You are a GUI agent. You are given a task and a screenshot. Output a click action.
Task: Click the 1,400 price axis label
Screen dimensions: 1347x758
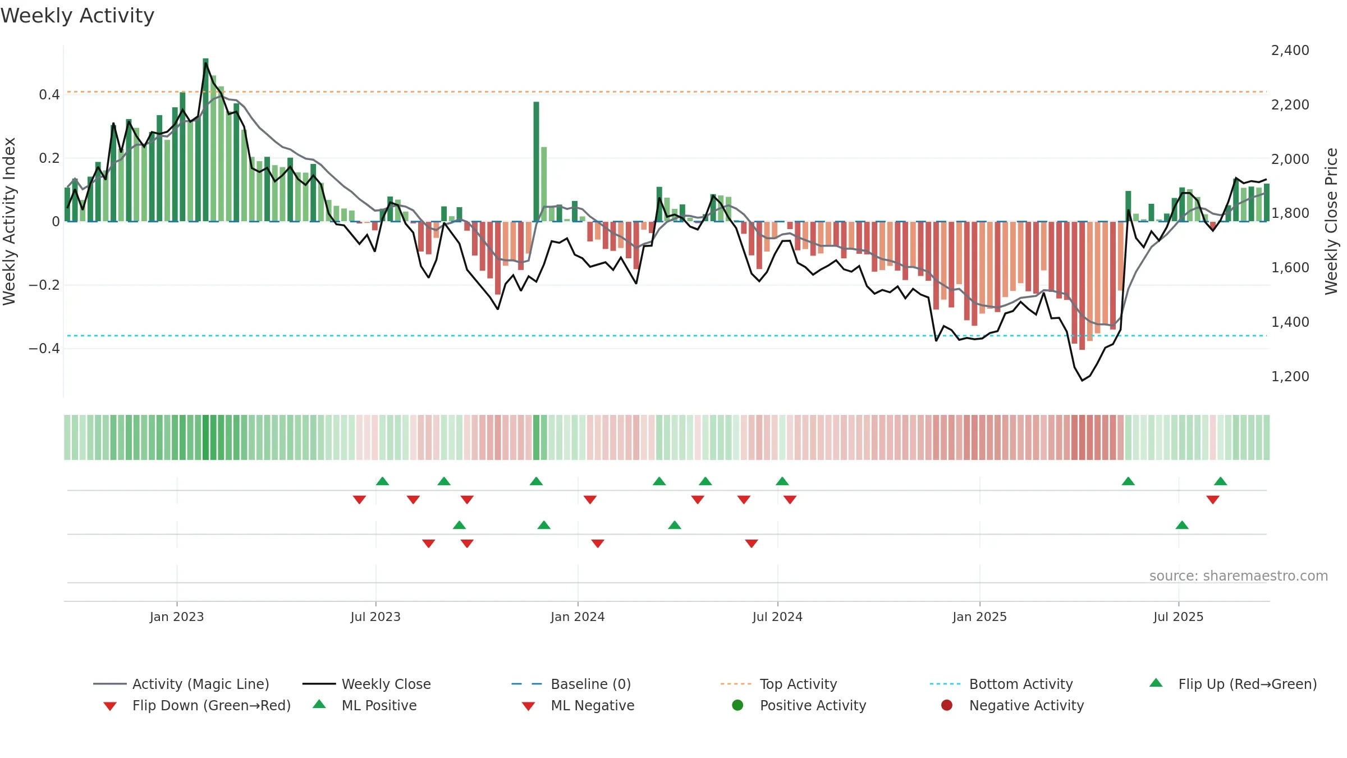(1290, 322)
